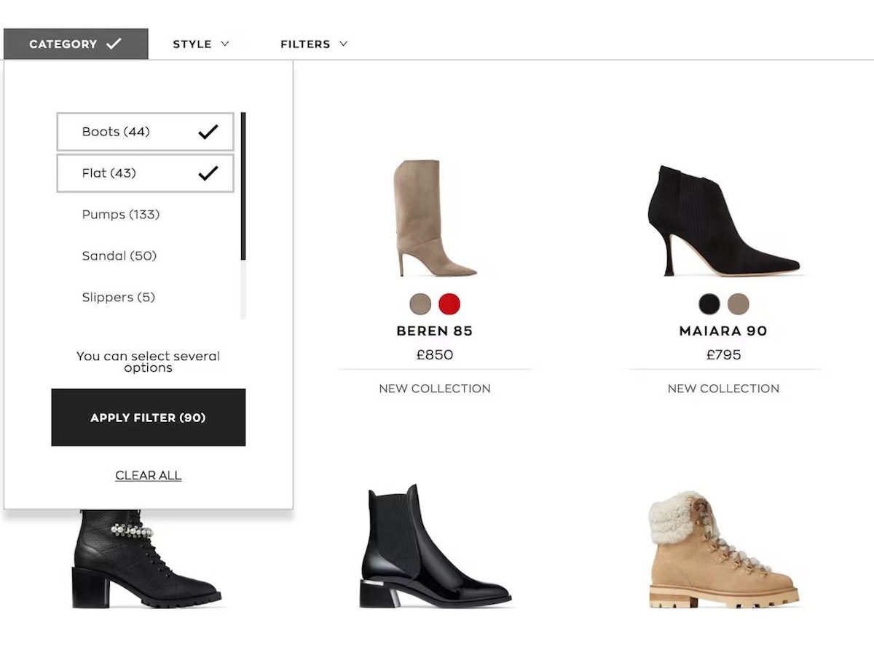Open the Maiara 90 product page
This screenshot has width=874, height=660.
[x=722, y=330]
